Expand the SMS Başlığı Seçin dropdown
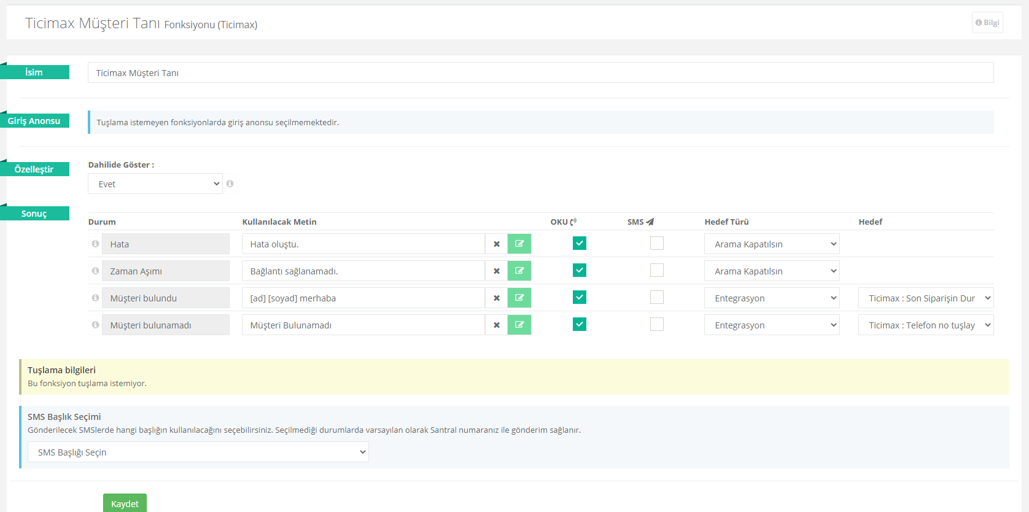This screenshot has height=512, width=1029. click(198, 452)
